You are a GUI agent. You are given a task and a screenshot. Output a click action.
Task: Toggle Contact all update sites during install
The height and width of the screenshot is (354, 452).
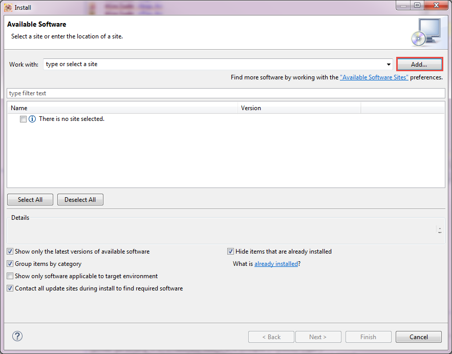click(10, 288)
